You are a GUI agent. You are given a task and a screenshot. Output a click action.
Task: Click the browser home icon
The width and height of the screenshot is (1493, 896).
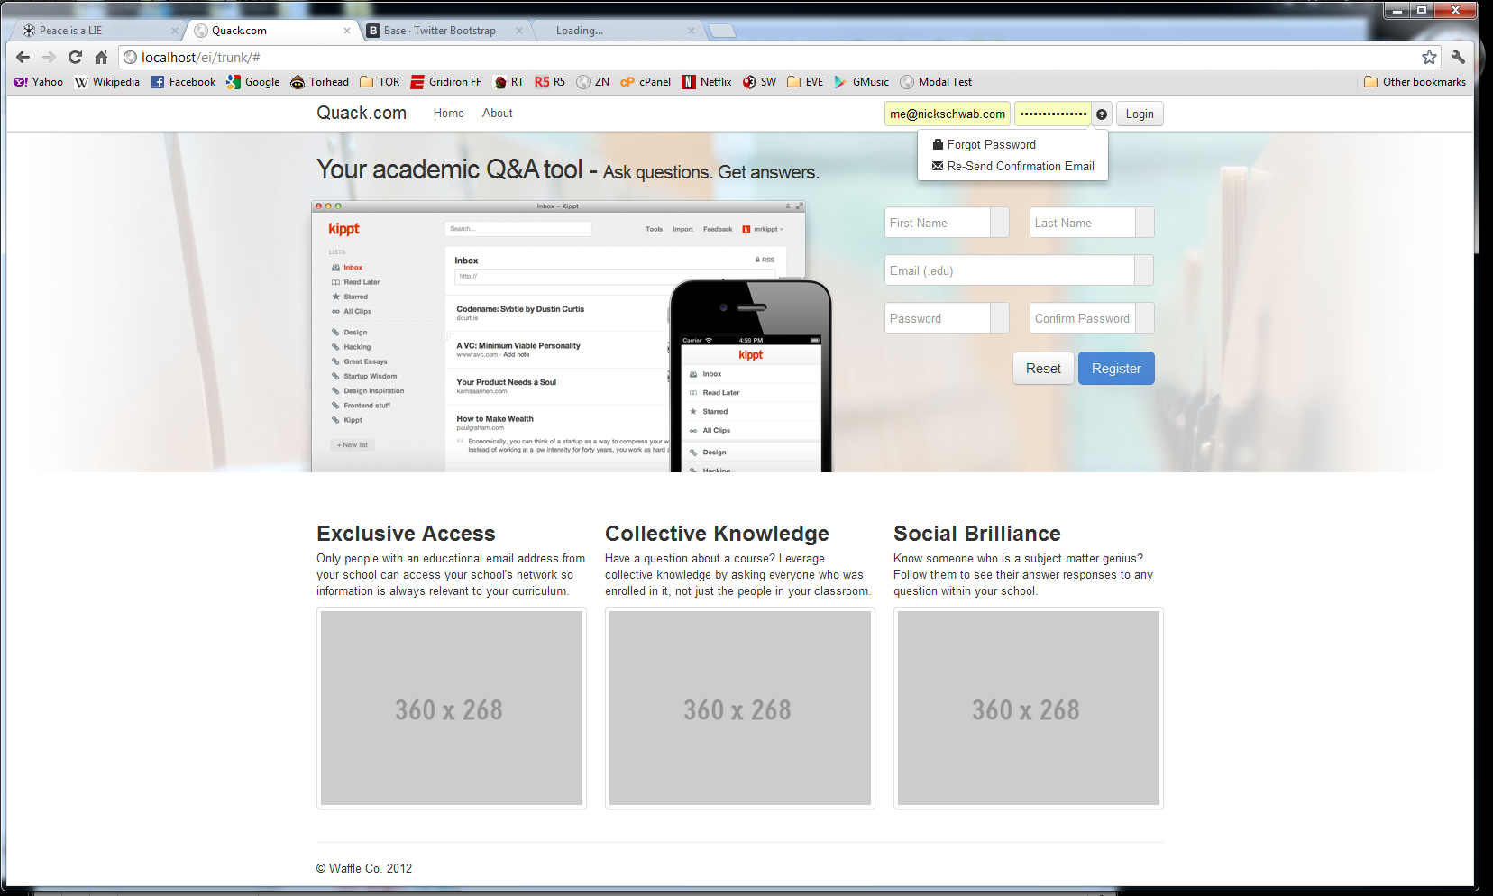tap(101, 57)
